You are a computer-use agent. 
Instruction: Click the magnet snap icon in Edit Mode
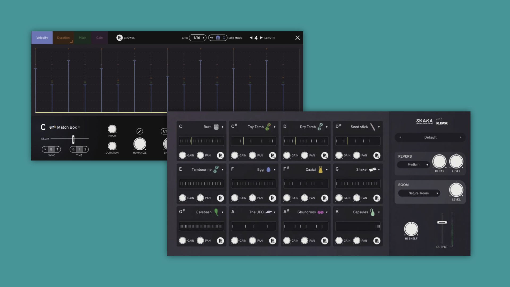tap(218, 38)
